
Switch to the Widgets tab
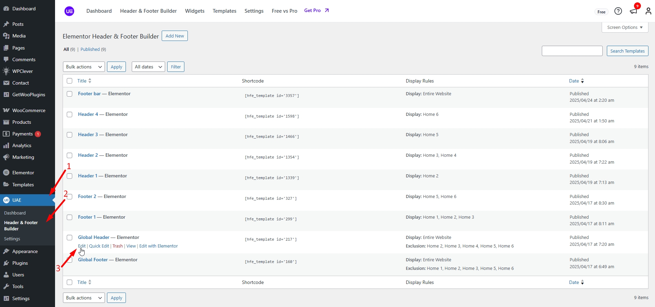195,11
